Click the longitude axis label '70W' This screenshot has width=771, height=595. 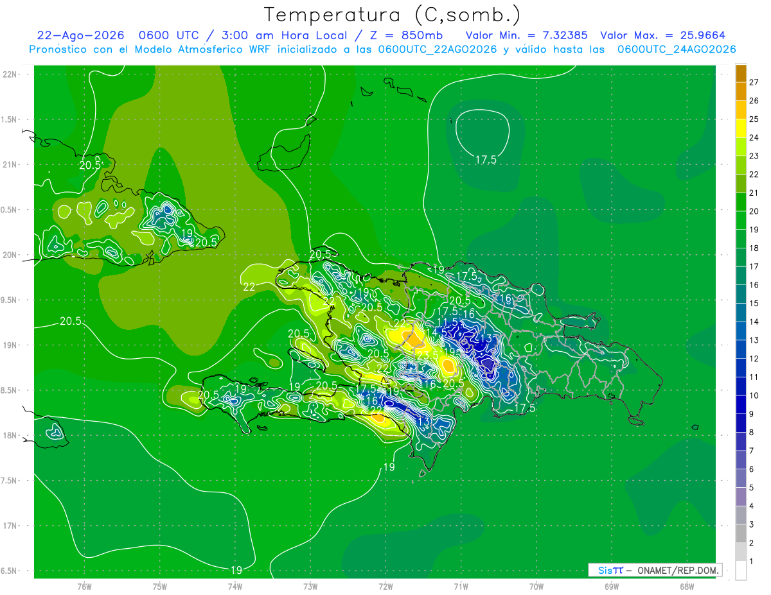(x=536, y=586)
